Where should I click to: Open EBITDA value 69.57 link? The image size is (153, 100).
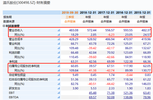pos(93,97)
